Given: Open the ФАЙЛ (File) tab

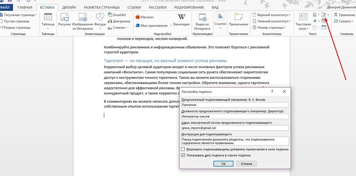Looking at the screenshot, I should (x=6, y=7).
